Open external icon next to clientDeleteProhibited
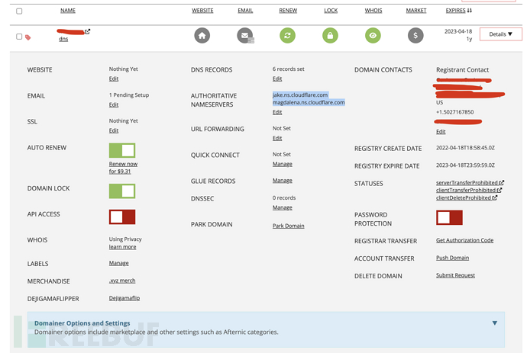527x353 pixels. (x=495, y=197)
